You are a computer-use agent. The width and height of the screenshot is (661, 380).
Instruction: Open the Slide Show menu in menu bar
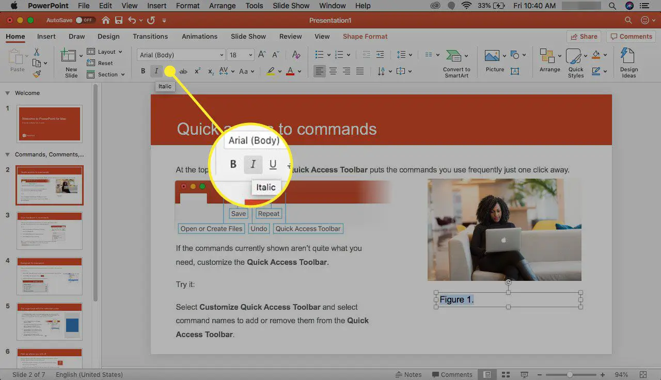click(x=291, y=6)
